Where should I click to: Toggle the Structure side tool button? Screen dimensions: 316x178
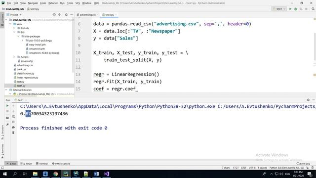[2, 133]
